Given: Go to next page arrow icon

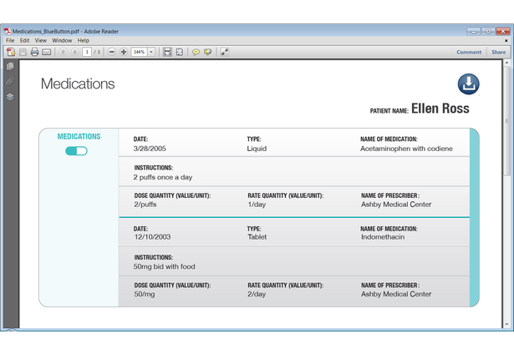Looking at the screenshot, I should click(74, 52).
